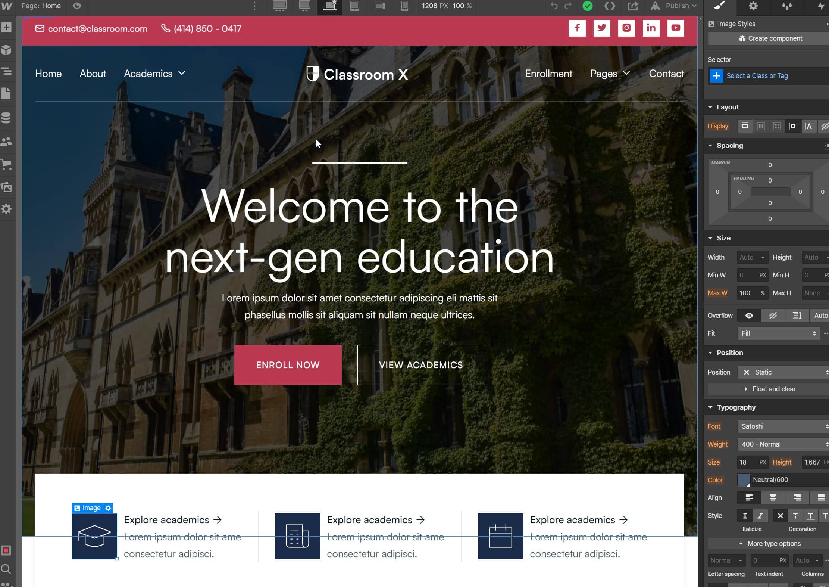Select the Pages panel icon in sidebar
The height and width of the screenshot is (587, 829).
(8, 94)
